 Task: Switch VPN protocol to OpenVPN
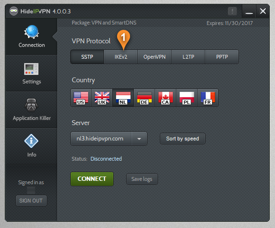154,57
